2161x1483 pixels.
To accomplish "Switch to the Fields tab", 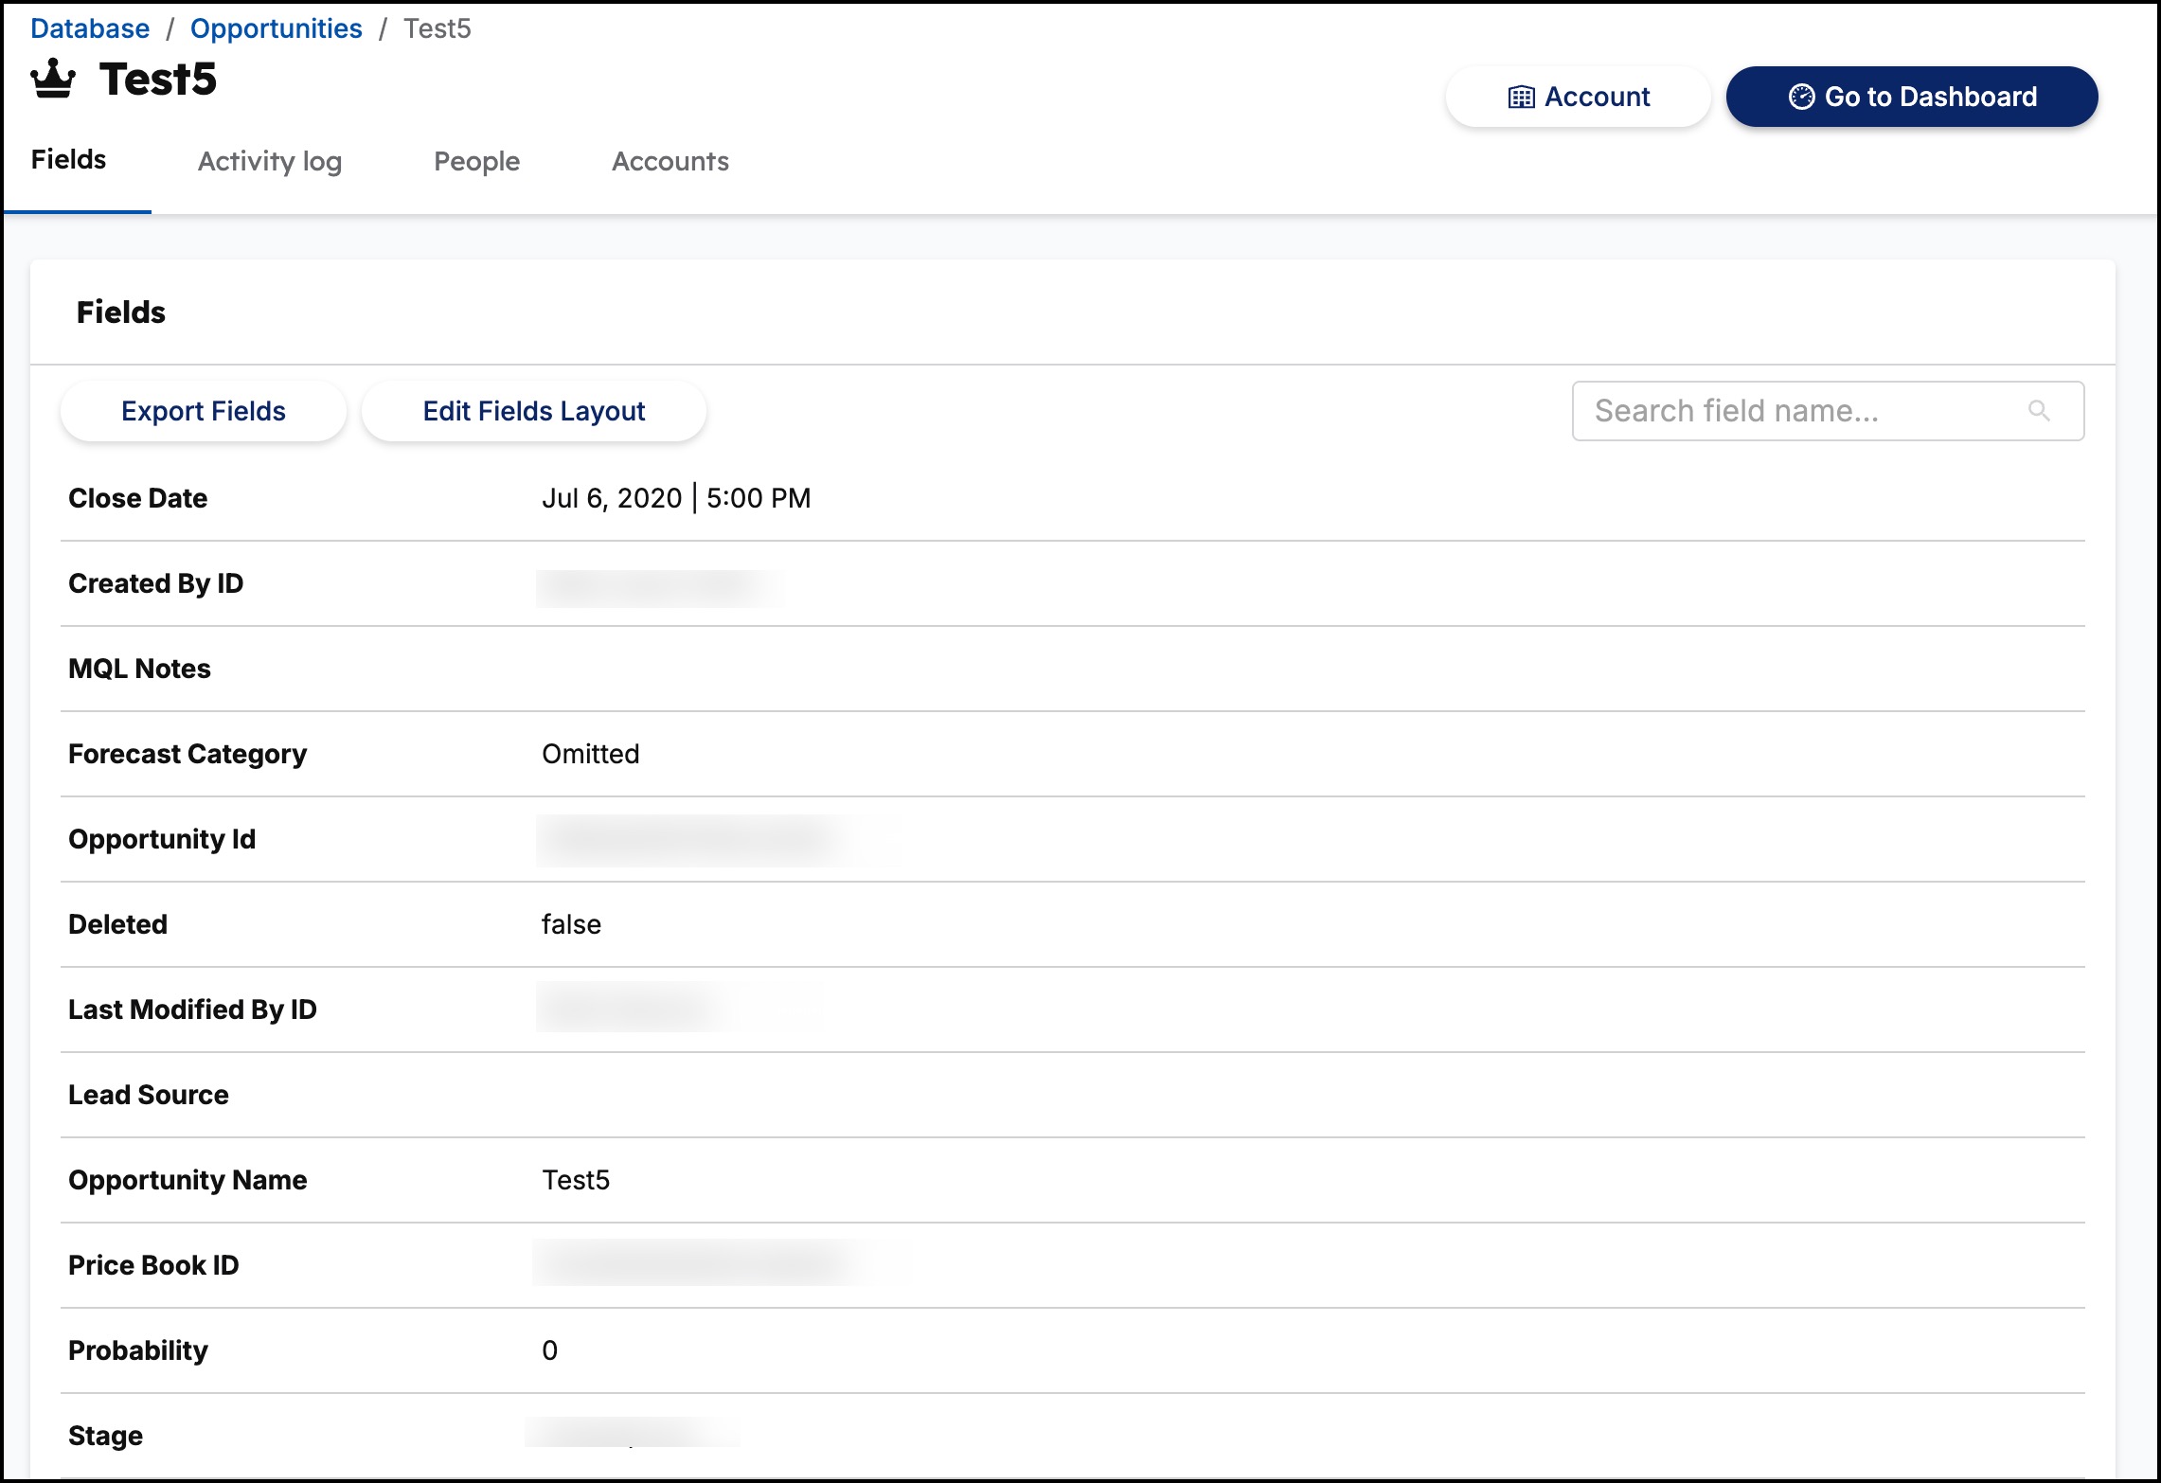I will tap(68, 159).
